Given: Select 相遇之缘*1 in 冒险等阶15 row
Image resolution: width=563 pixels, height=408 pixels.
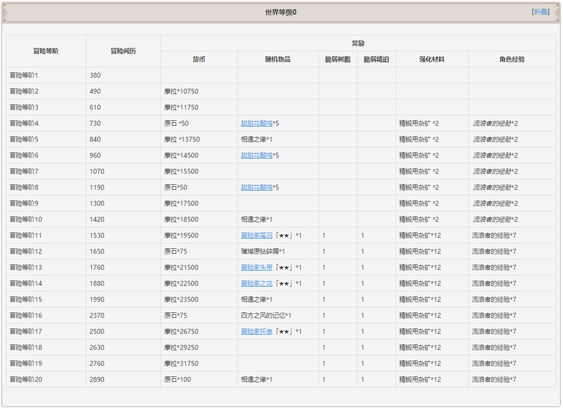Looking at the screenshot, I should point(256,299).
